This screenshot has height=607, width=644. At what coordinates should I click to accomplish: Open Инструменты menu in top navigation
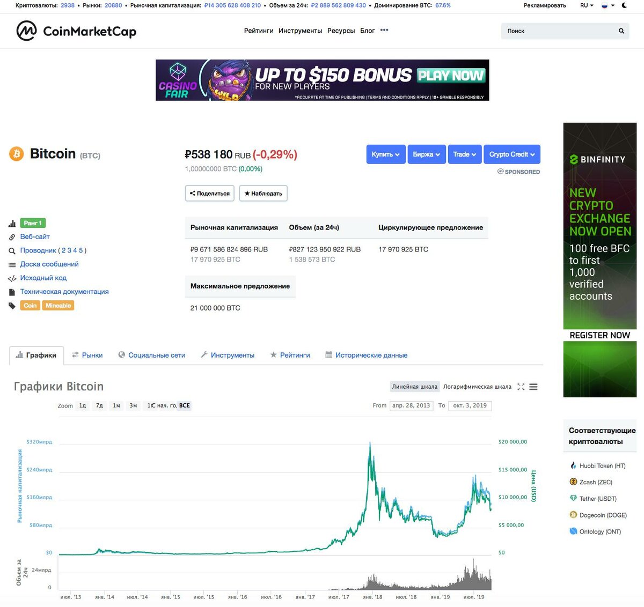(301, 31)
